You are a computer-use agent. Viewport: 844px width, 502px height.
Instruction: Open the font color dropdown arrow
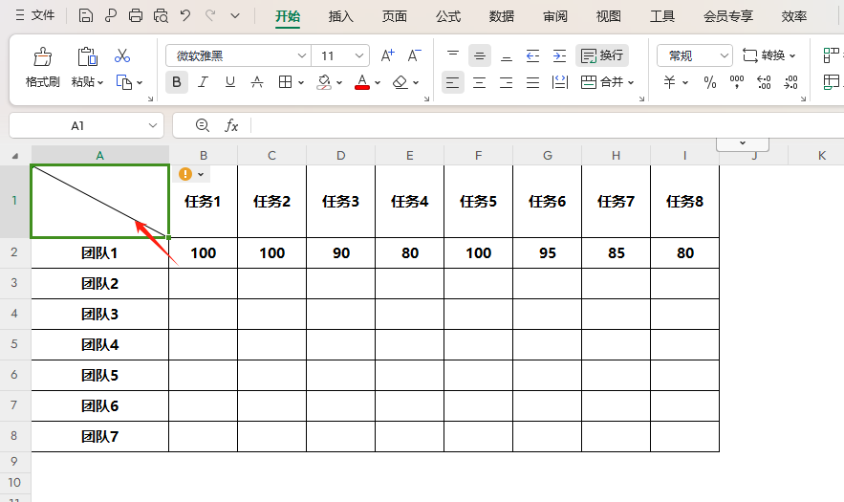pyautogui.click(x=378, y=82)
